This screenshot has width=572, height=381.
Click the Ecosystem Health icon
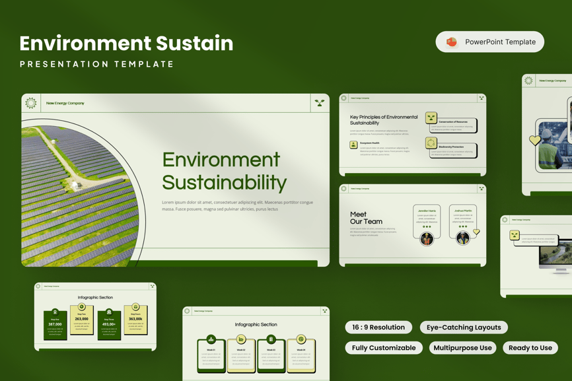tap(353, 144)
